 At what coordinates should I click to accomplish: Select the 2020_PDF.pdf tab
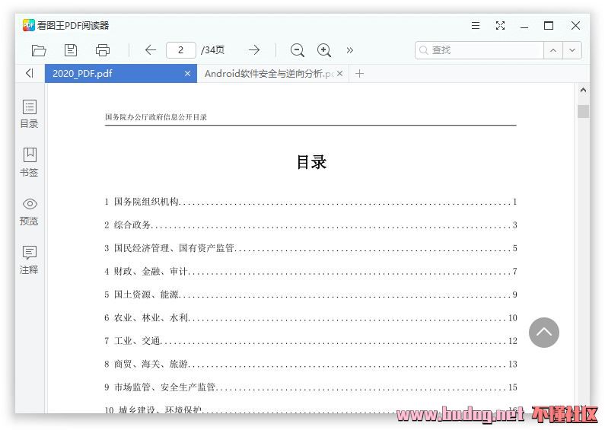[114, 74]
